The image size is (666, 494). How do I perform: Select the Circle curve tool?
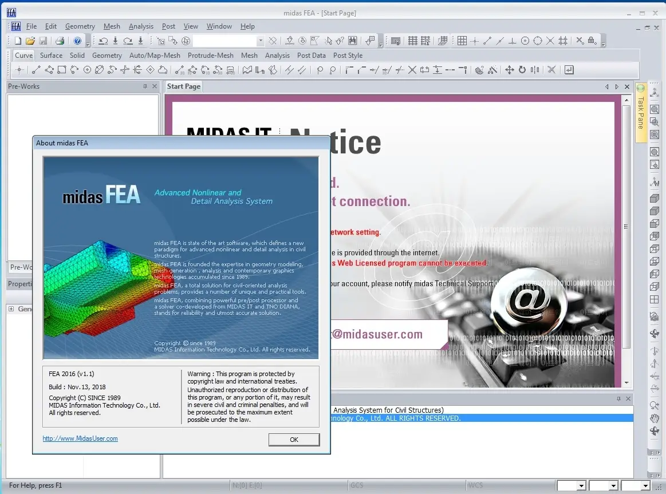click(87, 70)
